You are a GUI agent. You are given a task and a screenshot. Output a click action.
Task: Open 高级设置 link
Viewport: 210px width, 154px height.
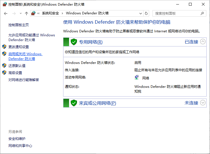15,73
